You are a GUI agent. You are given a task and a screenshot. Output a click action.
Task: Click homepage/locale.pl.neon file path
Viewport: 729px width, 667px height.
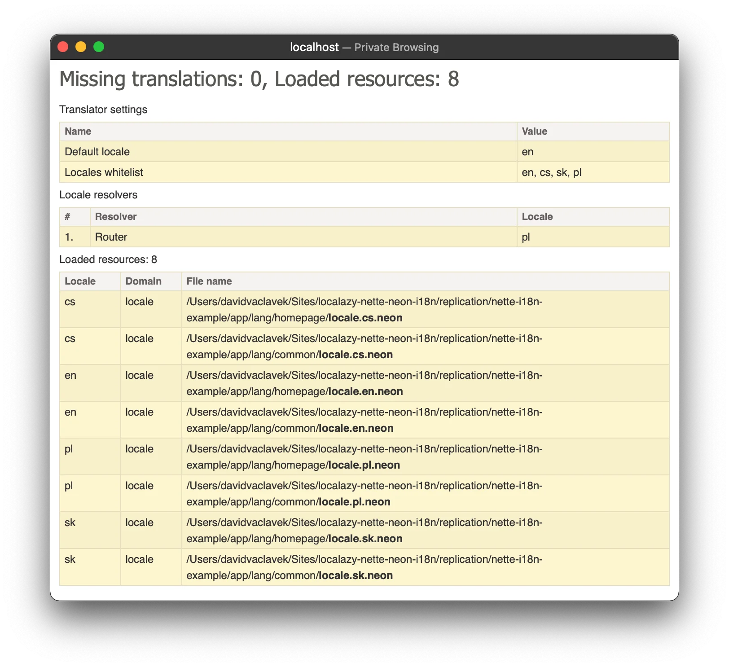coord(364,457)
